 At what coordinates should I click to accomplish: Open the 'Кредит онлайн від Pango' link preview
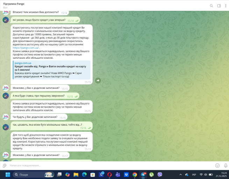click(52, 70)
